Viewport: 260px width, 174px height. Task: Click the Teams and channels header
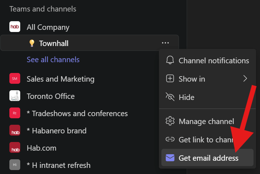[x=43, y=9]
